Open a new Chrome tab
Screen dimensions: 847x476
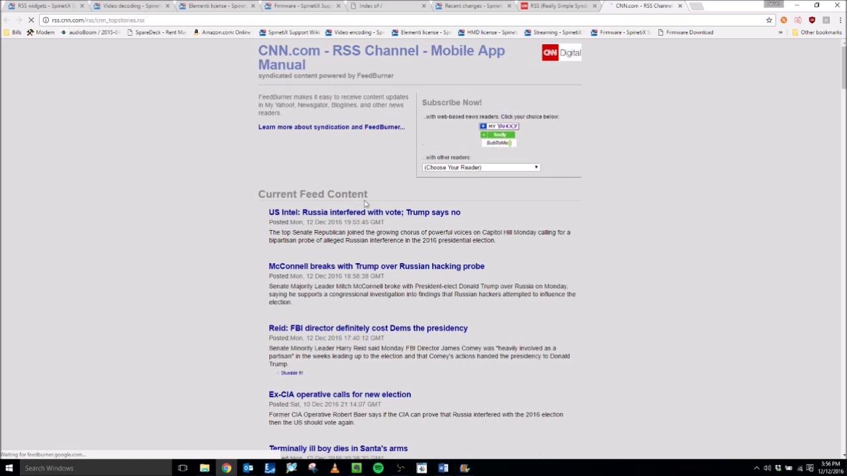pos(696,6)
